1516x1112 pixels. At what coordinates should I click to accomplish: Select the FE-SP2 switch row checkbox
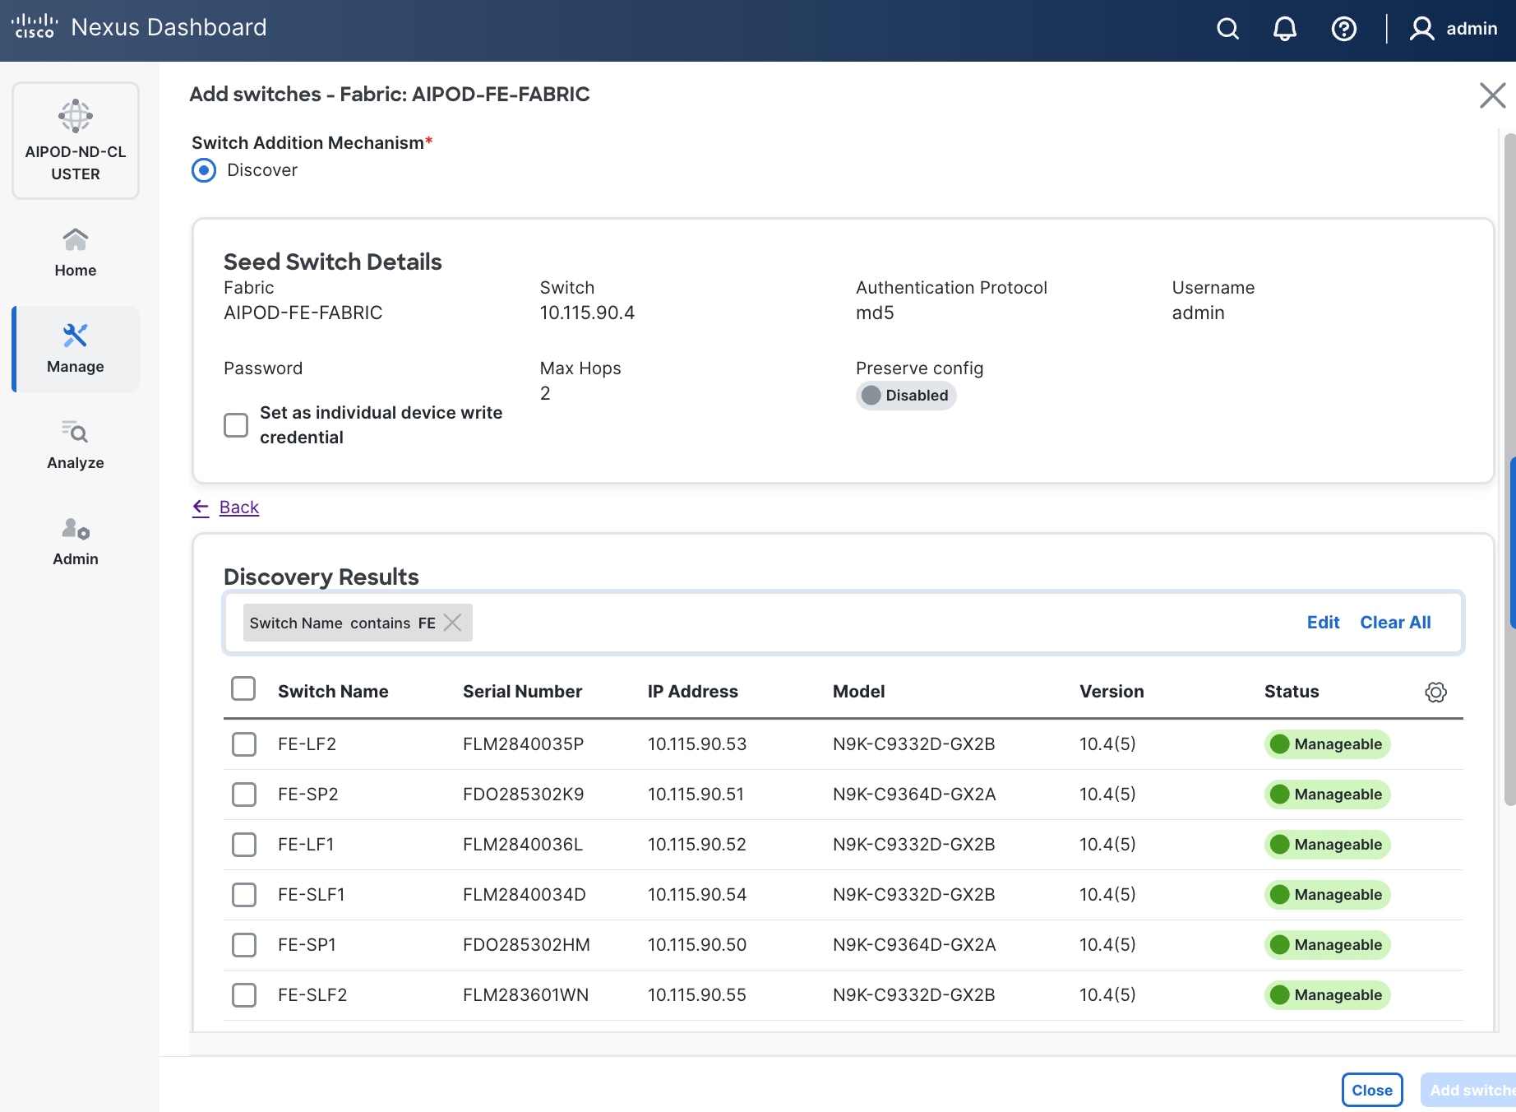244,795
